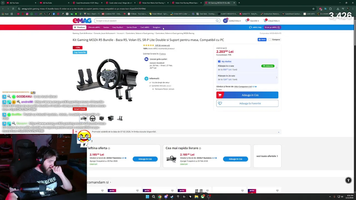Open a new browser tab
The image size is (356, 200).
point(239,3)
